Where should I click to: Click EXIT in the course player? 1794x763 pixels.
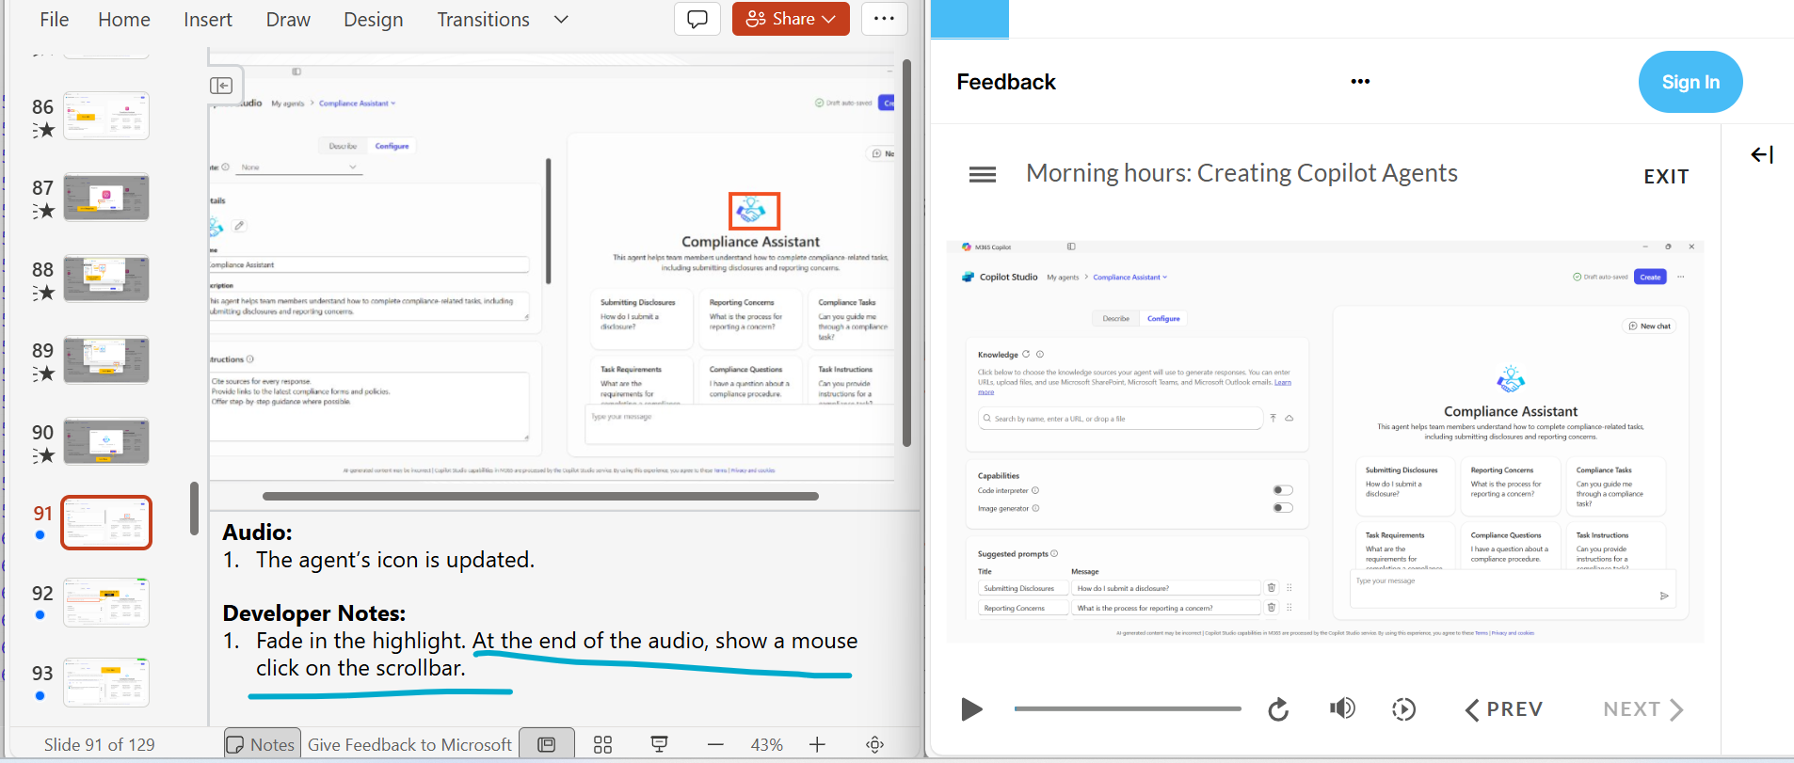1666,176
